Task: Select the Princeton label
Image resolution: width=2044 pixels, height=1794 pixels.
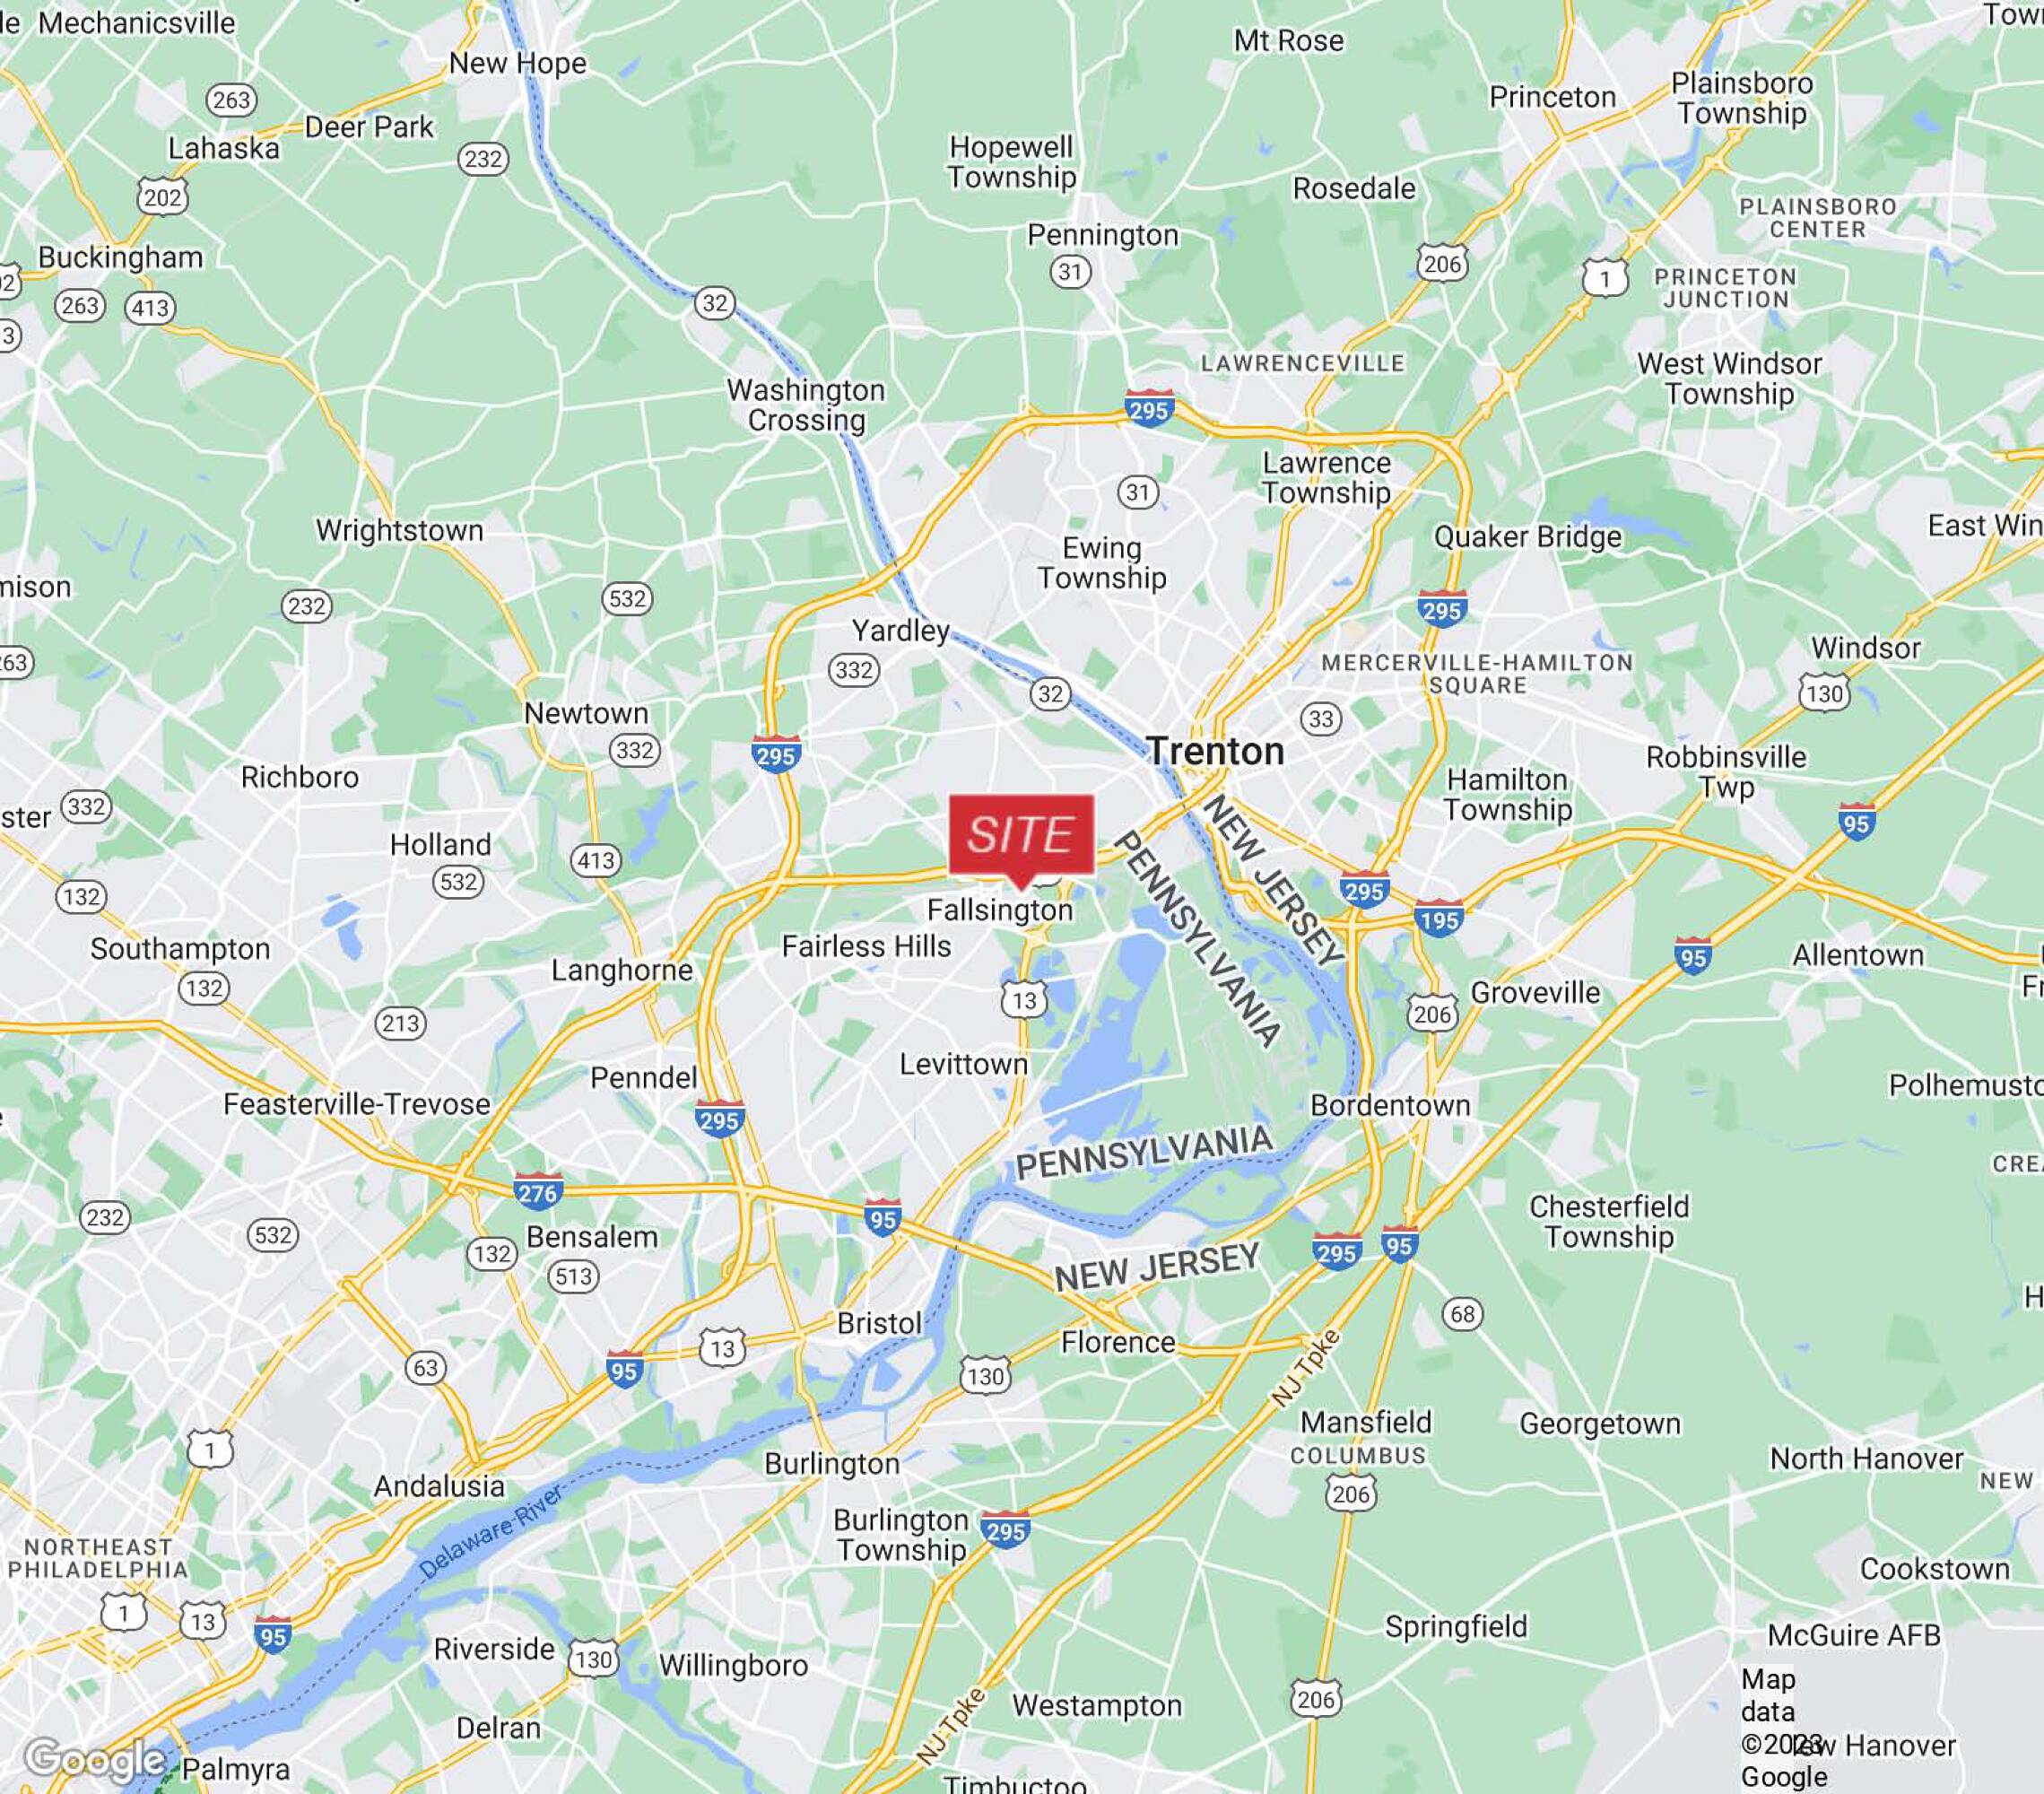Action: click(1552, 97)
